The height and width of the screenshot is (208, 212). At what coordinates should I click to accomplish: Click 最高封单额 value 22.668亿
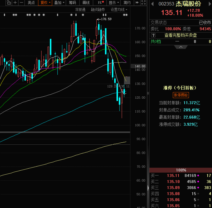pos(192,117)
